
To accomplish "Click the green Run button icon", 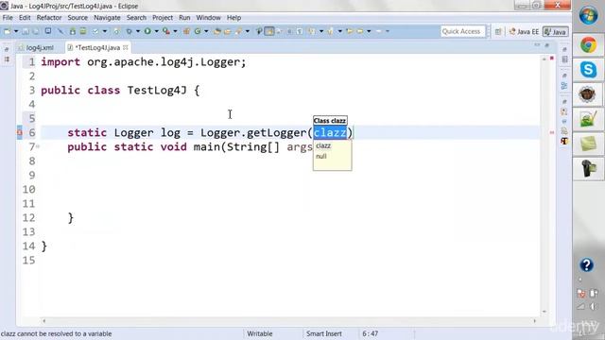I will click(147, 31).
